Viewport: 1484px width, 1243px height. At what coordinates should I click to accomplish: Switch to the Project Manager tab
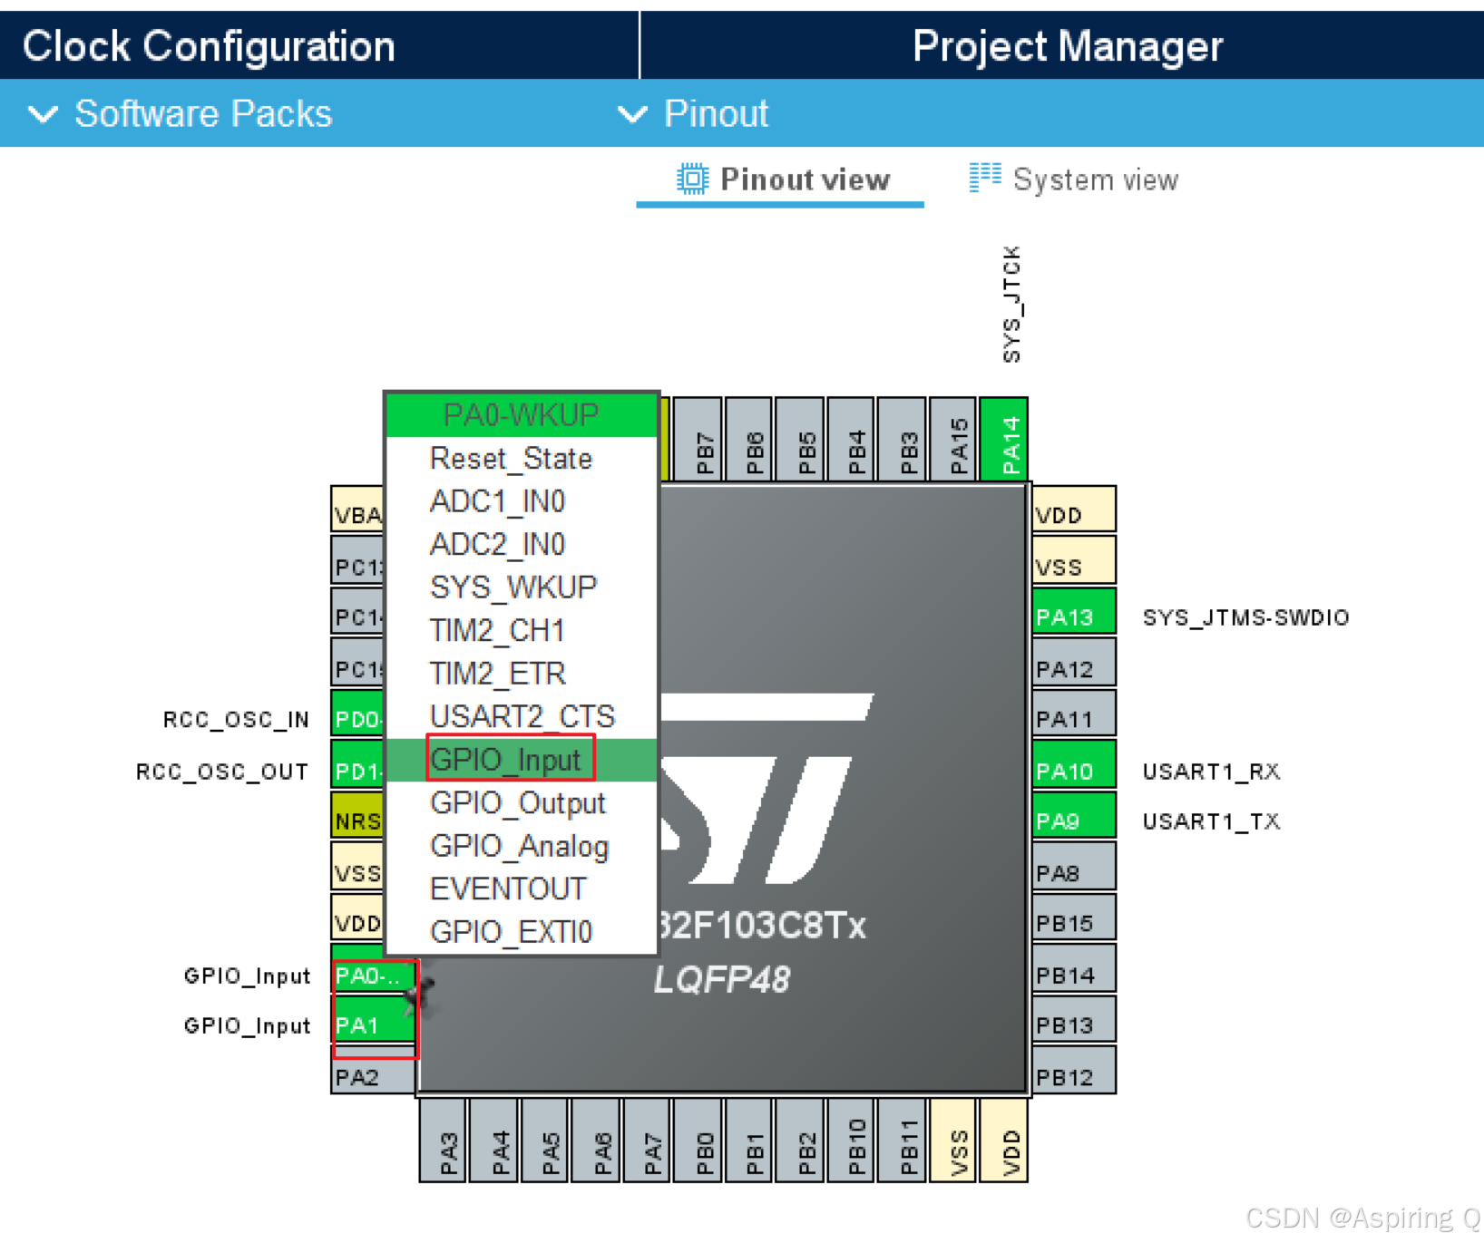click(x=1067, y=46)
